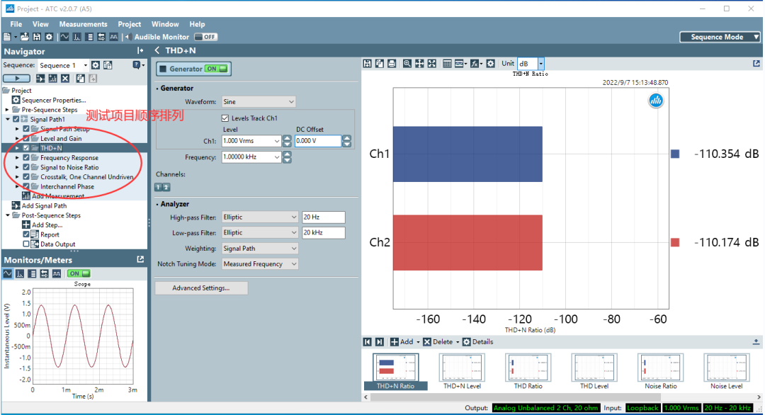Screen dimensions: 765x415
Task: Check the Data Output checkbox
Action: 26,244
